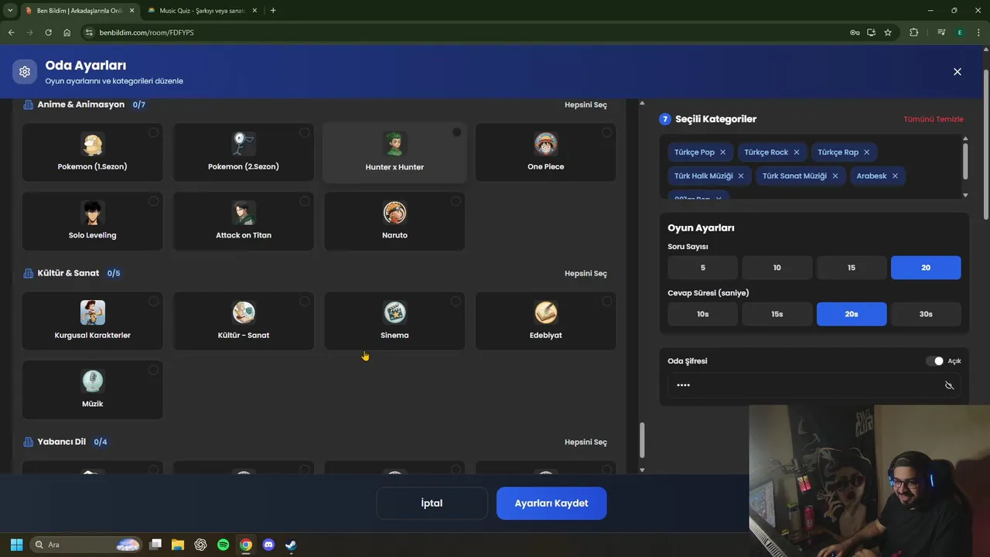The height and width of the screenshot is (557, 990).
Task: Select the Naruto category card
Action: (x=394, y=221)
